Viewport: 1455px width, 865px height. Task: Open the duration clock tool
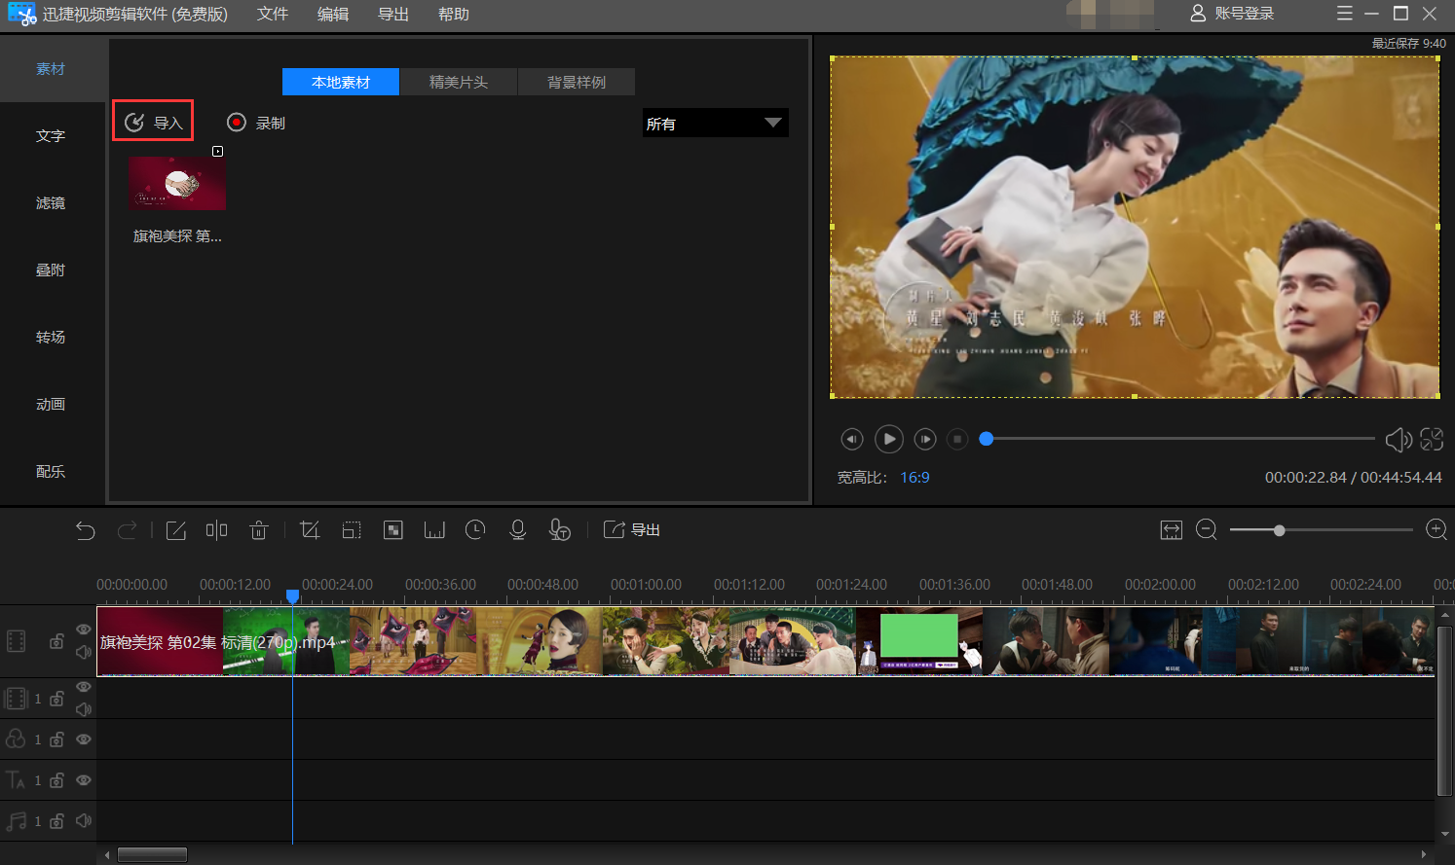click(475, 529)
